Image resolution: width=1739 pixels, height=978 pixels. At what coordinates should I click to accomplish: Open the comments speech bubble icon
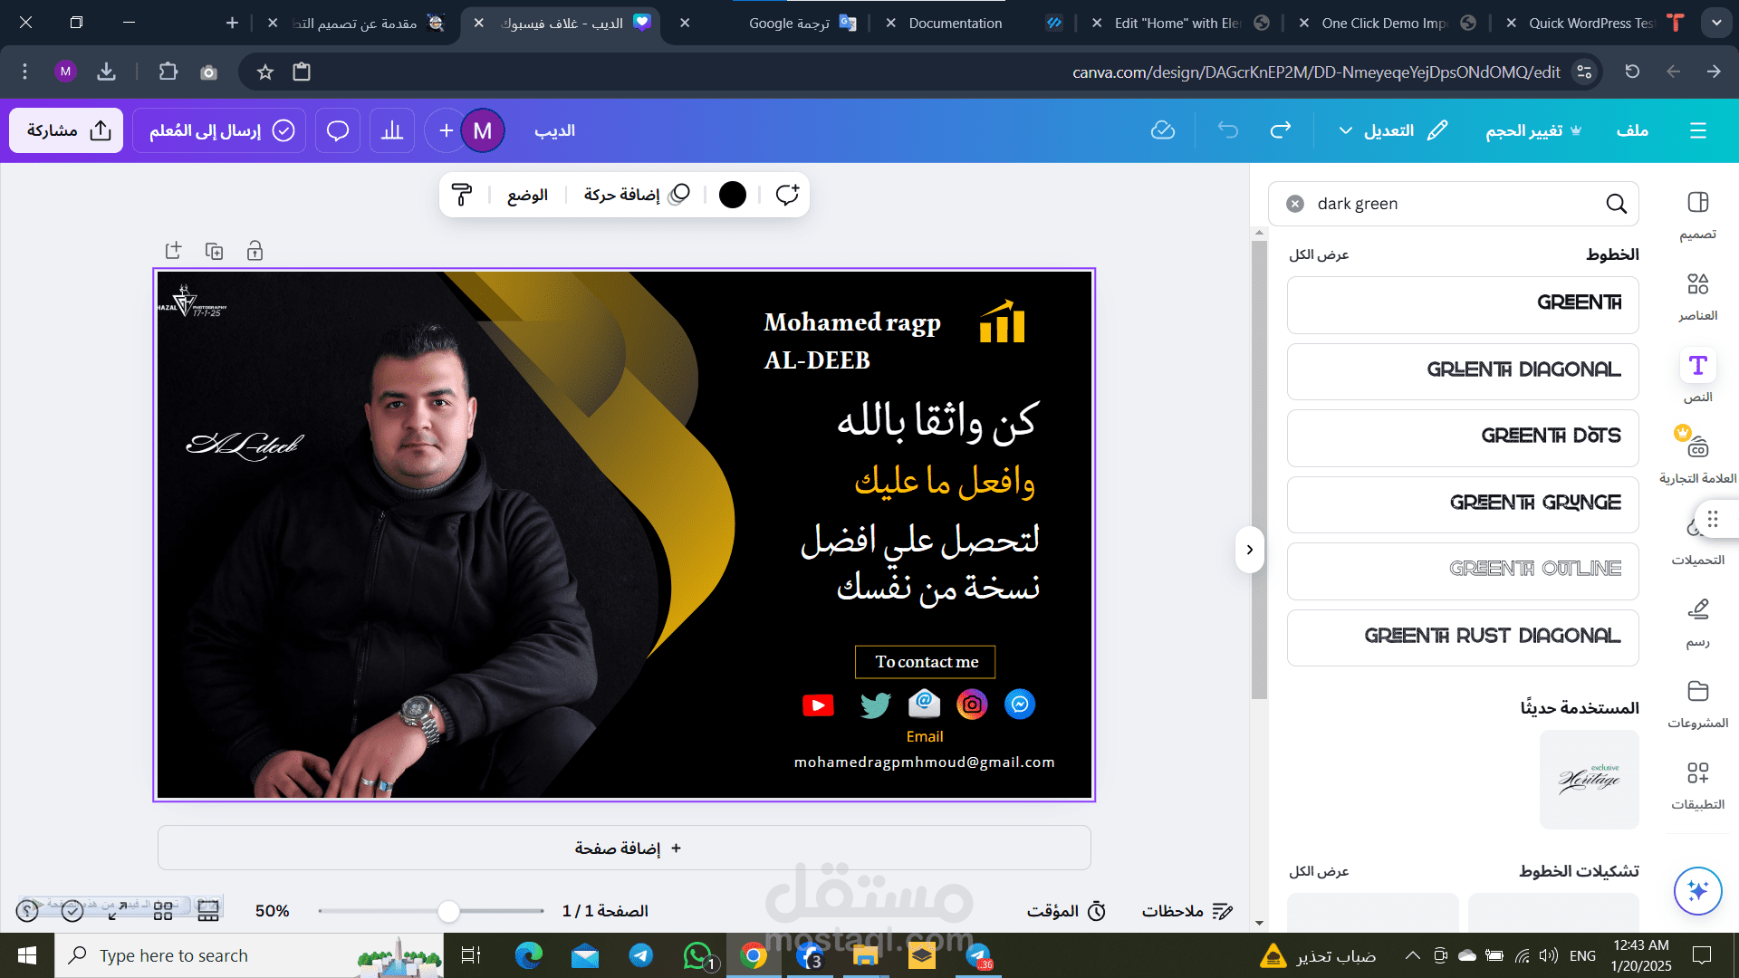338,130
